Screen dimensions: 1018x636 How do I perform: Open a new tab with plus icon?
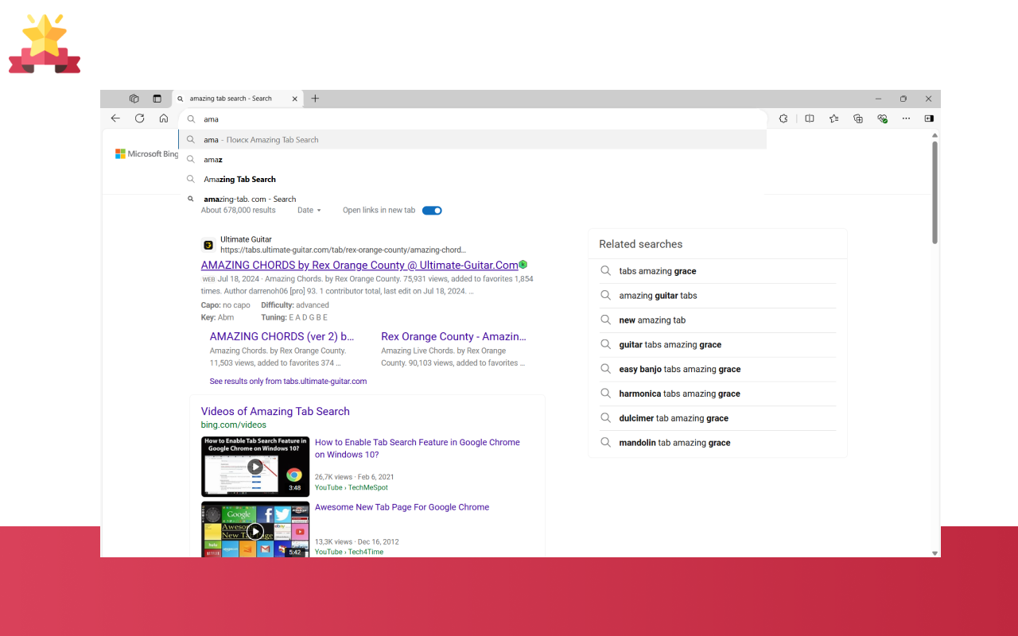pos(315,99)
